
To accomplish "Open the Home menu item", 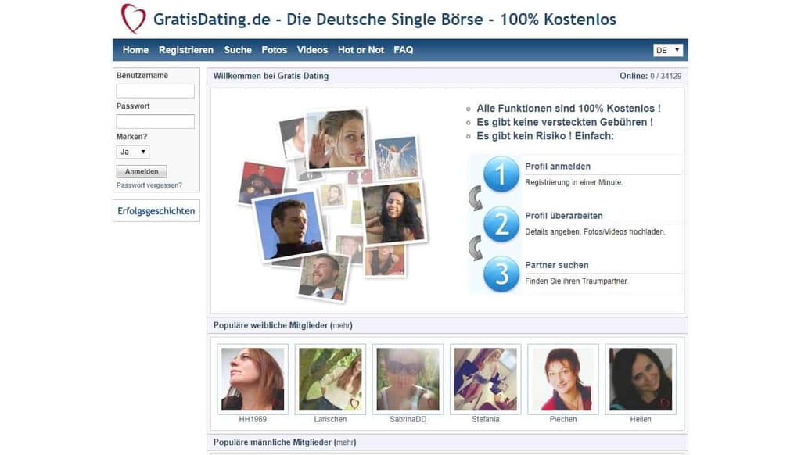I will (x=135, y=50).
